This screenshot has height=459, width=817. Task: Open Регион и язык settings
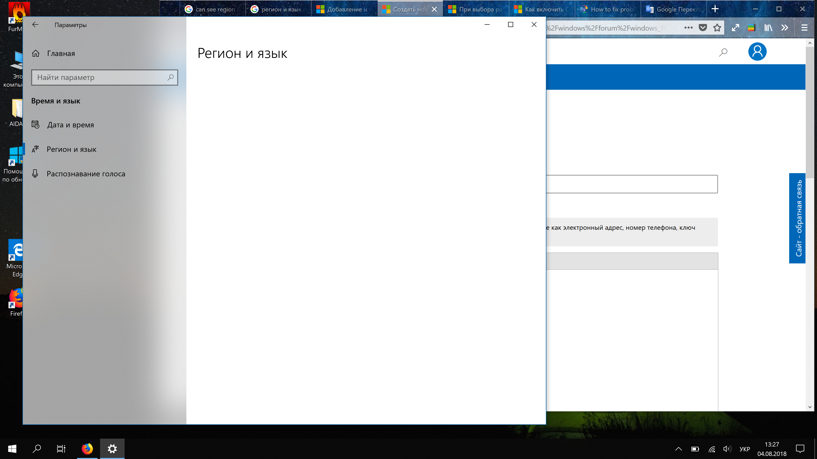(71, 148)
